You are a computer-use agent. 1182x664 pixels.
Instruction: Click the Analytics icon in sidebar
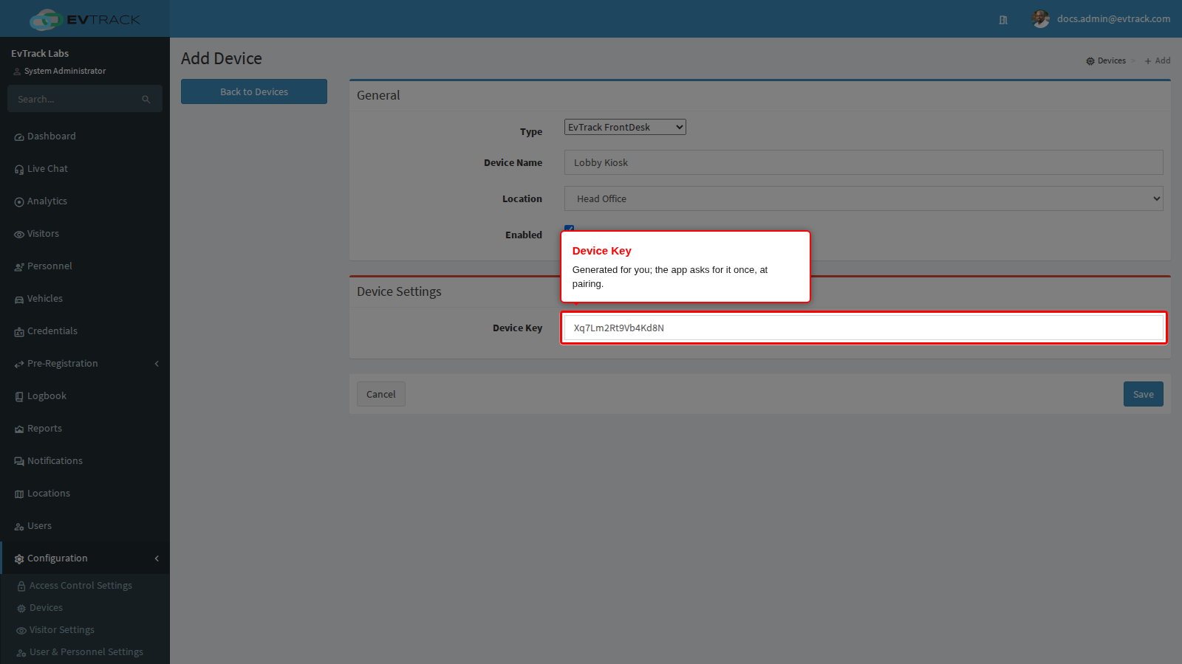point(19,202)
